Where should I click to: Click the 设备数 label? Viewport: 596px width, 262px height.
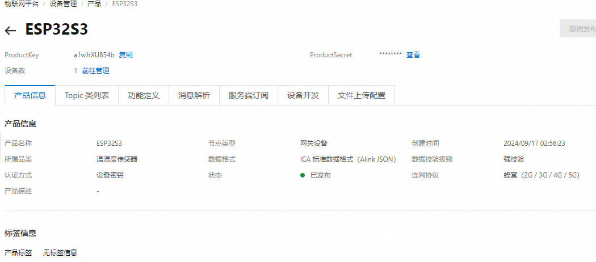coord(15,71)
